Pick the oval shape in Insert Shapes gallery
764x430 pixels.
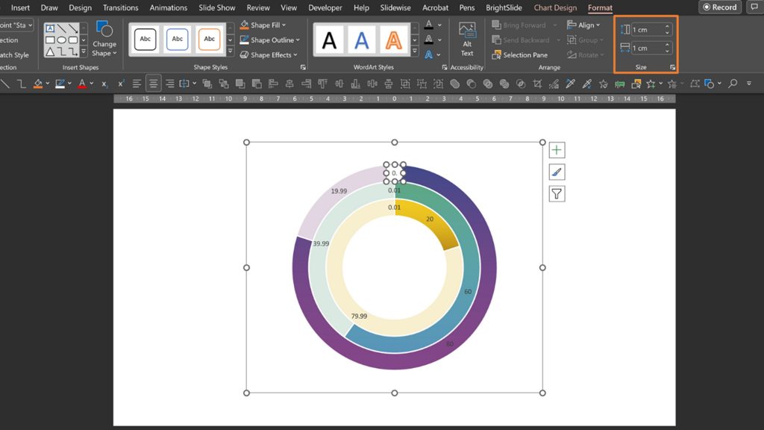click(x=61, y=40)
